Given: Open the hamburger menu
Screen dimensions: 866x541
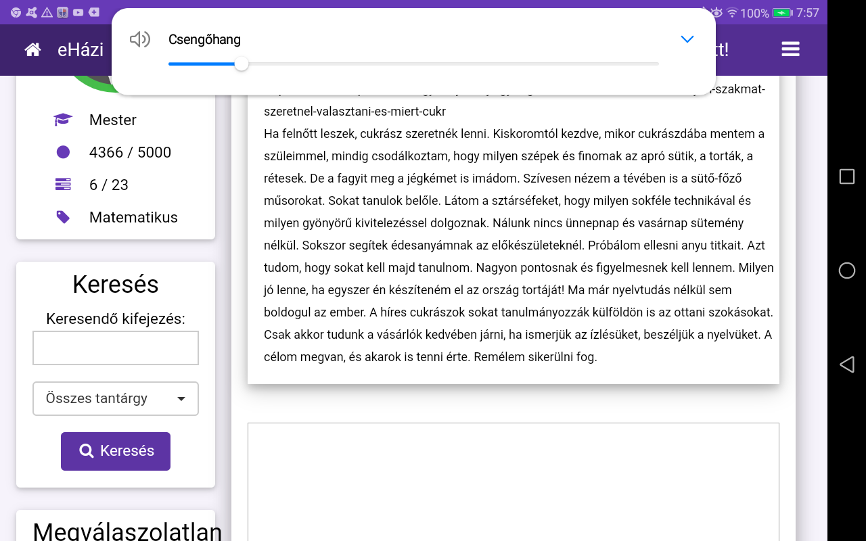Looking at the screenshot, I should pos(790,49).
